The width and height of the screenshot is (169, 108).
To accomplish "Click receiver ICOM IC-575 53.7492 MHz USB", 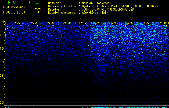I will [x=108, y=9].
